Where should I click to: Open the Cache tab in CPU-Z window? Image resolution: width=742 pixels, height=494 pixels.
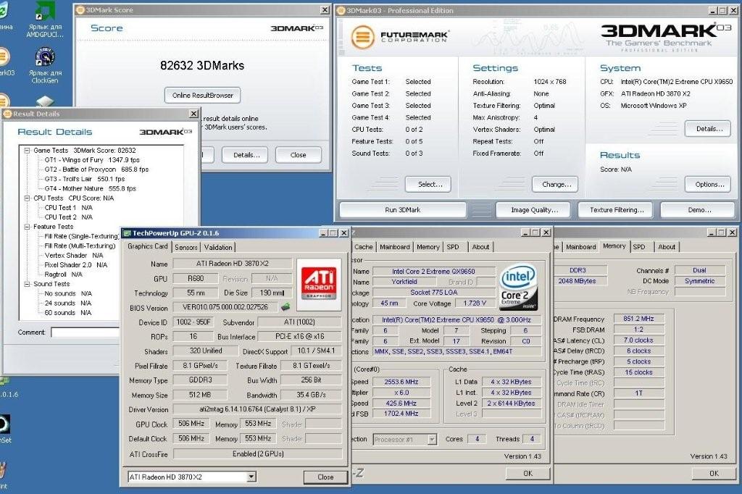pos(364,246)
